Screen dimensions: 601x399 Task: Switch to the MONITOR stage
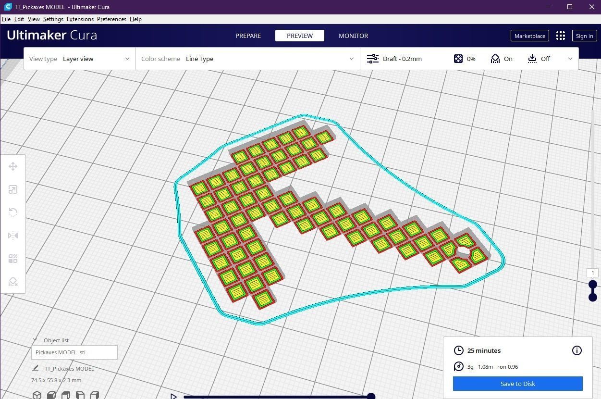(x=353, y=36)
